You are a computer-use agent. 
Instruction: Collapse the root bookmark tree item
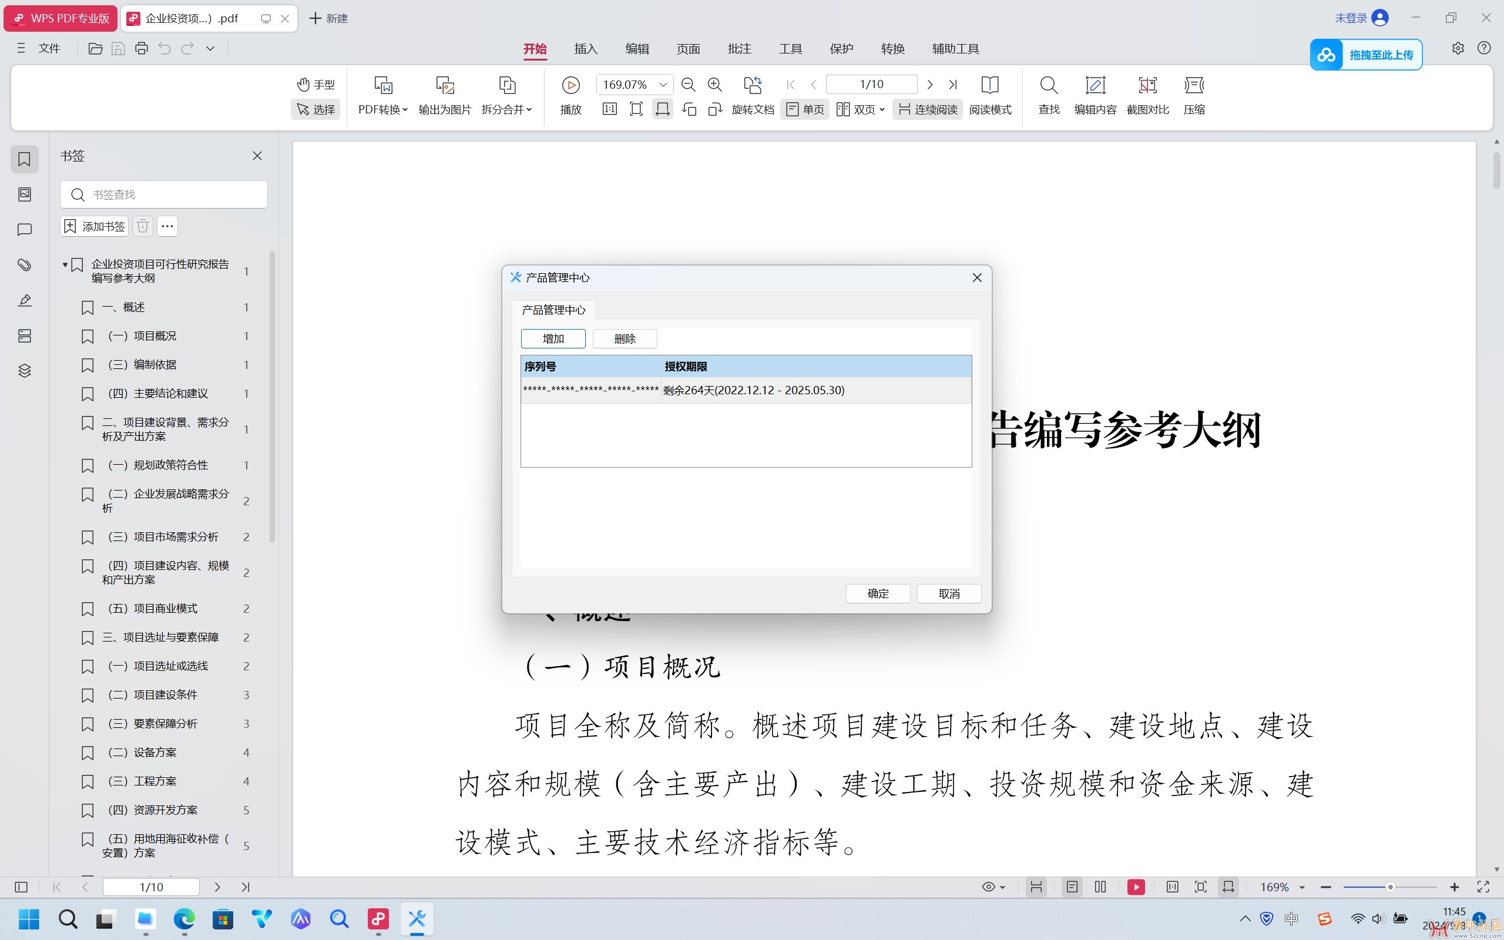coord(65,265)
